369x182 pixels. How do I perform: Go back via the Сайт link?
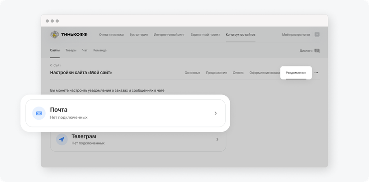tap(57, 65)
